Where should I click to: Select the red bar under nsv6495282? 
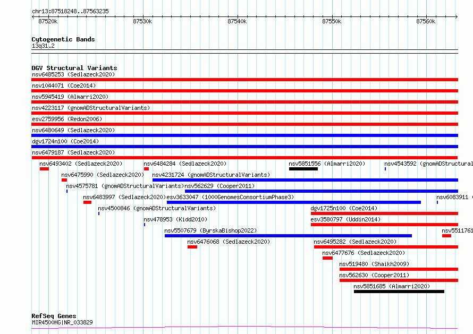click(386, 247)
